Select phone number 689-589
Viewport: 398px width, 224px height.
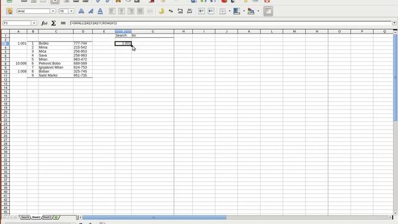pos(83,63)
